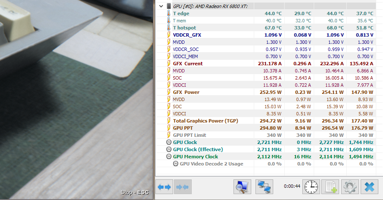Viewport: 383px width, 200px height.
Task: Click the lightning icon for VDDCI_MEM
Action: tap(168, 56)
